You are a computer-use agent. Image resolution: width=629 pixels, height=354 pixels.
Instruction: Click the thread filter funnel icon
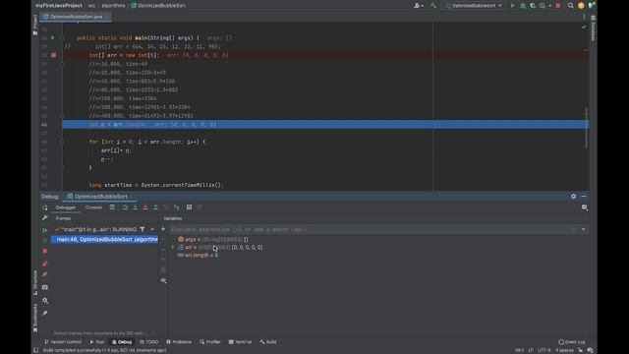(143, 229)
